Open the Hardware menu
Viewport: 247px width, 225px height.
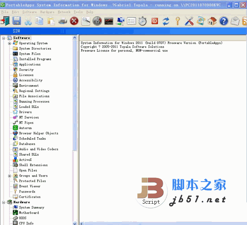pyautogui.click(x=47, y=12)
